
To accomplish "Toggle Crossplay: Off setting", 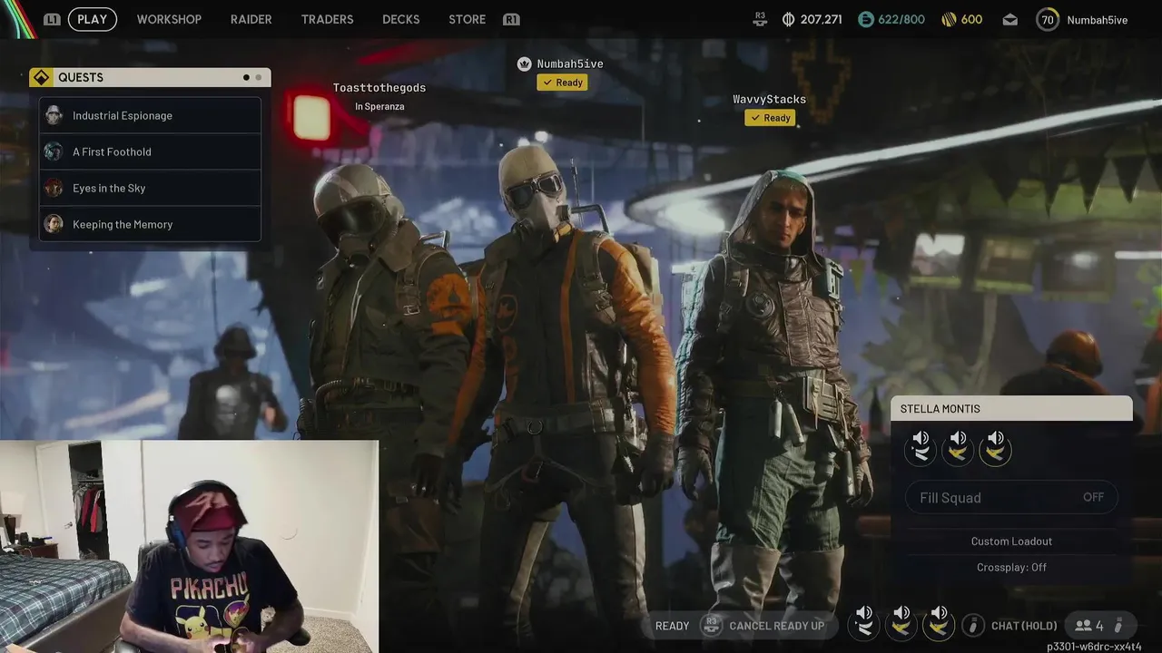I will click(1011, 567).
